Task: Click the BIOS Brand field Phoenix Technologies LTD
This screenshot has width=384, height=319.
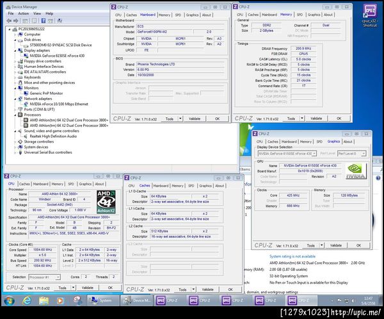Action: pos(180,64)
